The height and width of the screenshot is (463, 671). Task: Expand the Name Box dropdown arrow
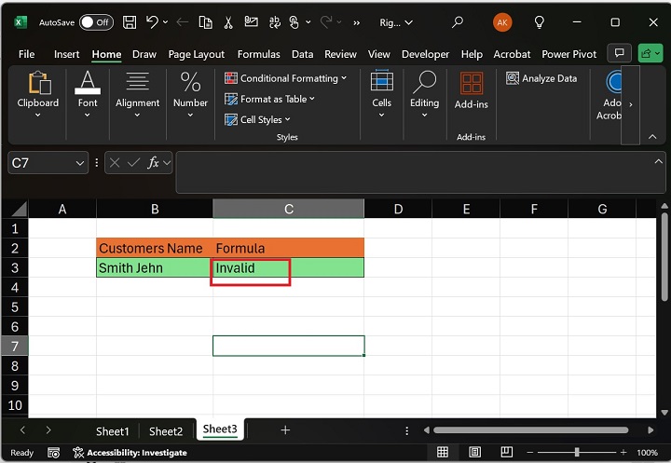click(x=80, y=163)
